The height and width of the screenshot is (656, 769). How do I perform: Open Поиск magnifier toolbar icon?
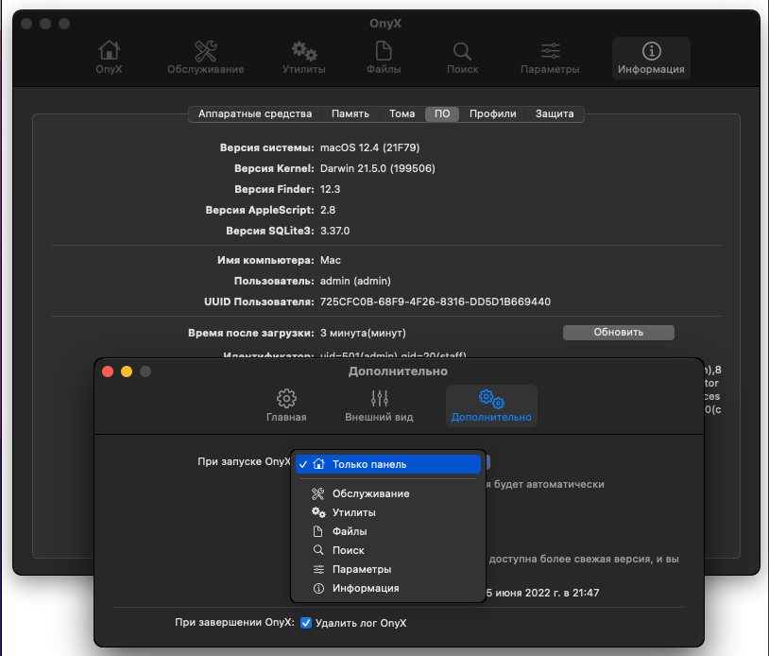(463, 58)
